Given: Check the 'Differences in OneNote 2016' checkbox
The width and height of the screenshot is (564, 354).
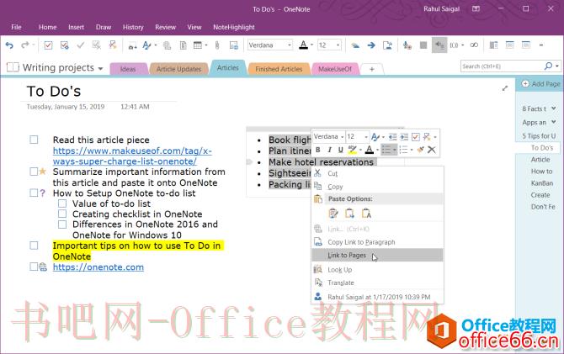Looking at the screenshot, I should coord(62,225).
